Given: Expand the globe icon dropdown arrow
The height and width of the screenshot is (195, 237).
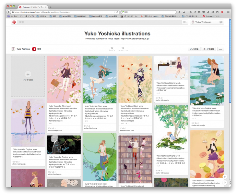Looking at the screenshot, I should point(187,12).
